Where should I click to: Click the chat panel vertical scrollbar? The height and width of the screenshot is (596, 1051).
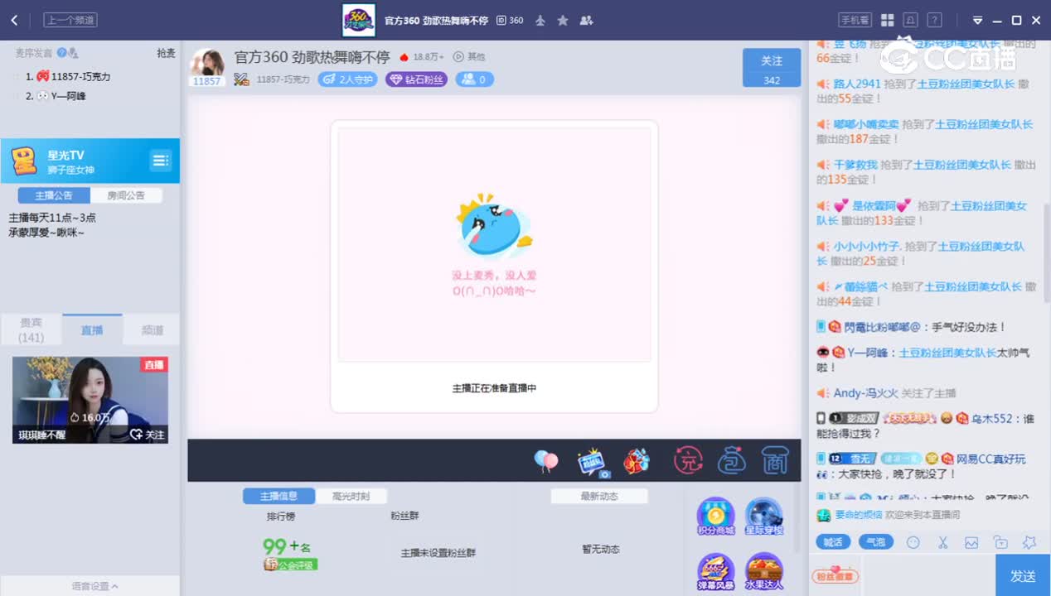tap(1047, 252)
